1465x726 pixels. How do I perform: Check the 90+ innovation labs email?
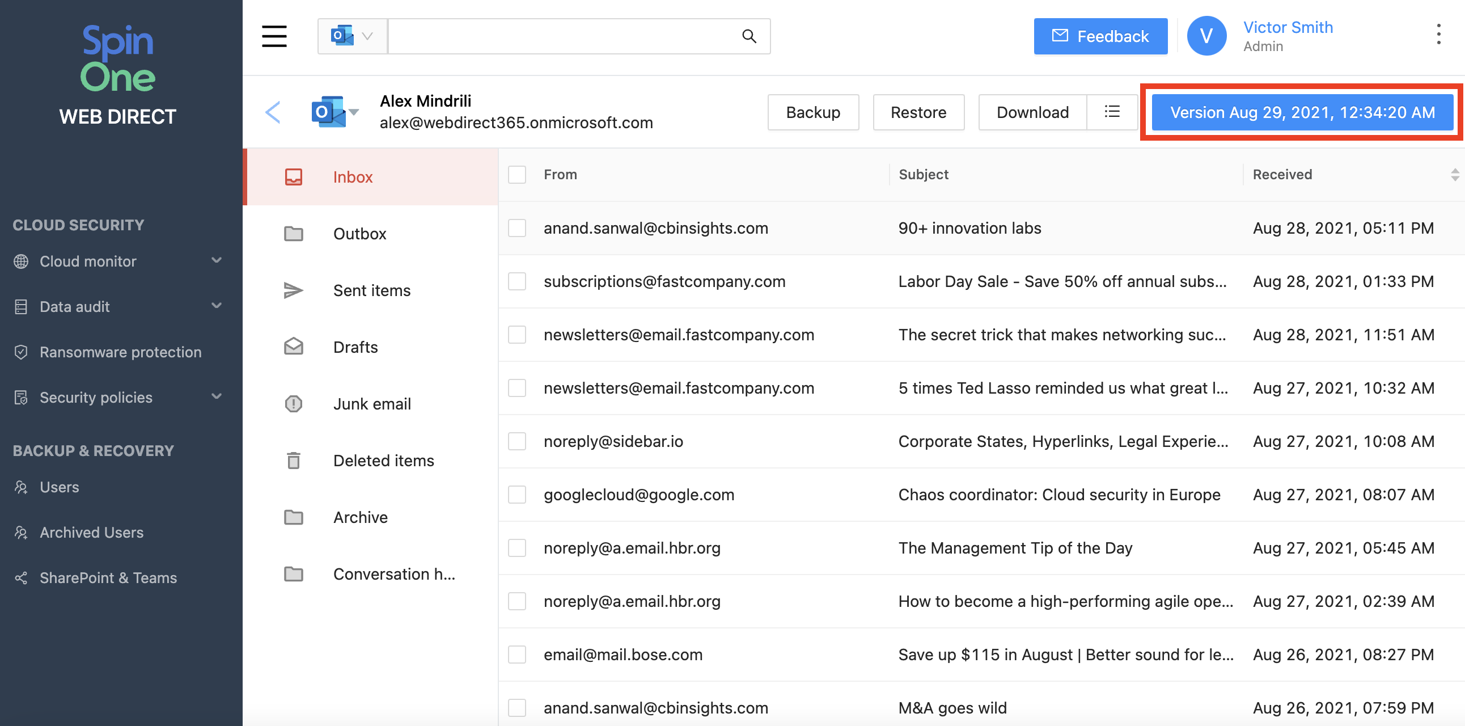pos(517,228)
